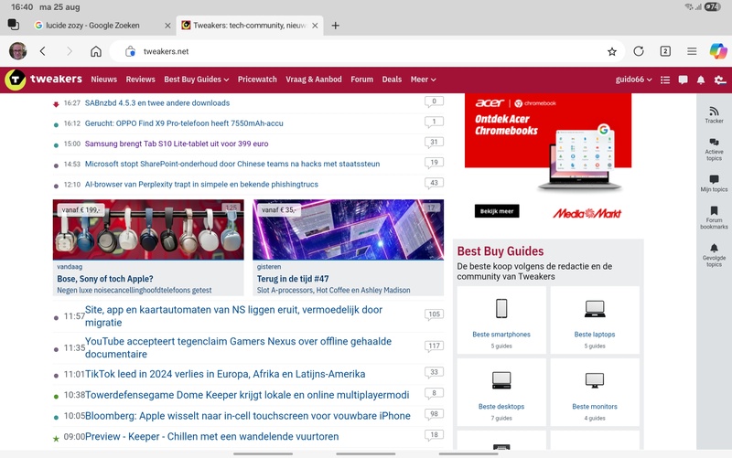
Task: Open a new browser tab
Action: pos(335,26)
